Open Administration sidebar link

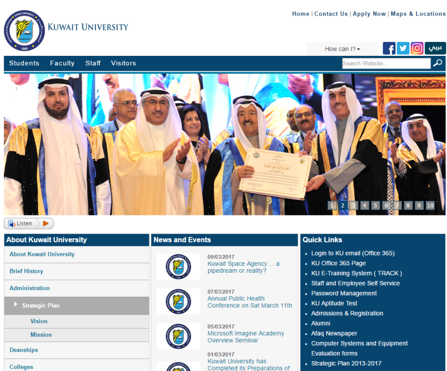[x=29, y=288]
